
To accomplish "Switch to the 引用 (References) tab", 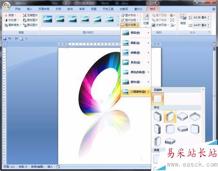I will click(x=58, y=9).
